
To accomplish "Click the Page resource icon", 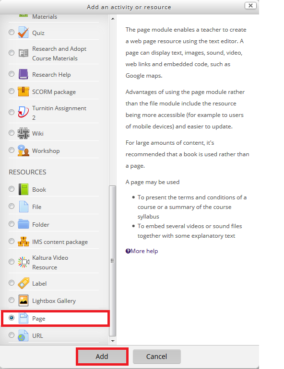I will pyautogui.click(x=24, y=318).
